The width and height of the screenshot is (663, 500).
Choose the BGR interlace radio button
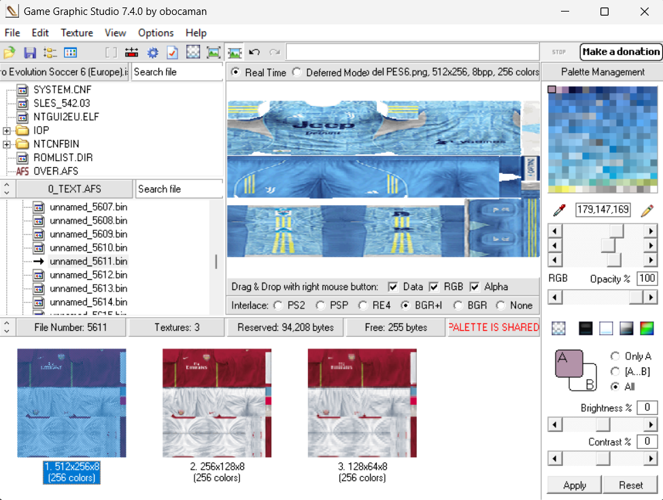click(x=458, y=305)
